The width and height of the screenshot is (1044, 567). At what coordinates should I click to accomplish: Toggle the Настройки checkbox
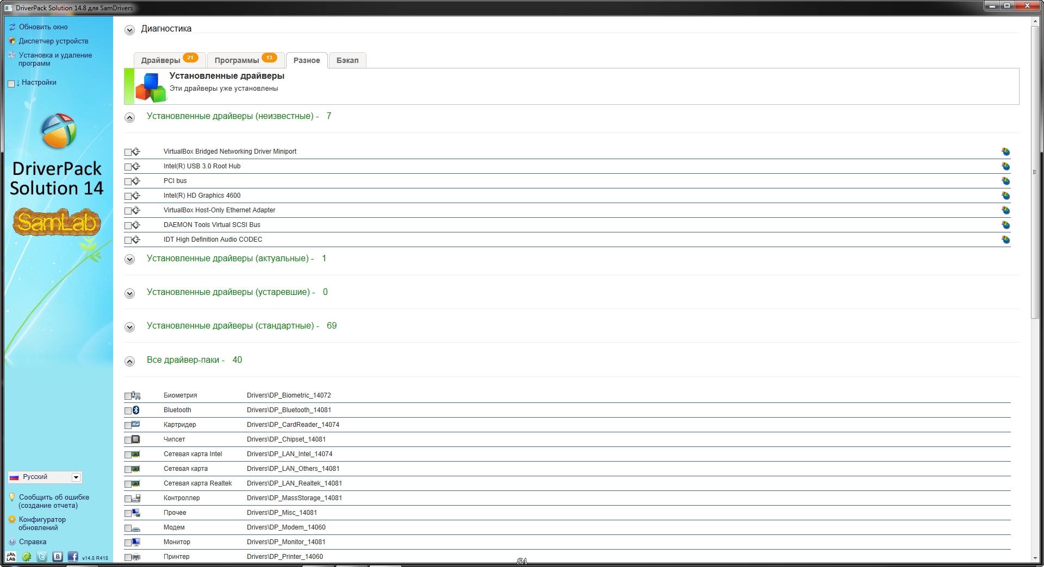(x=11, y=83)
